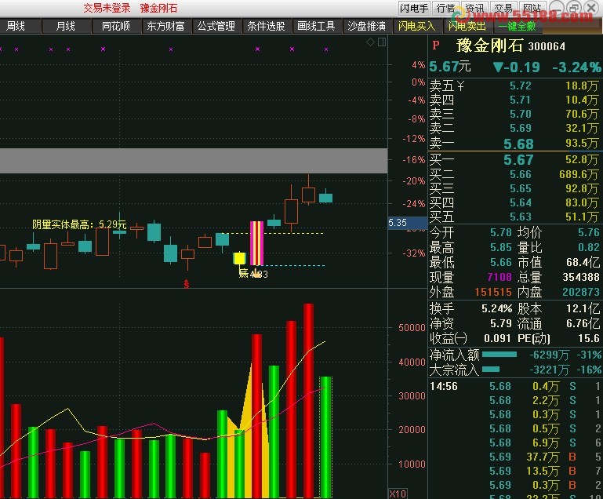Click the red $ marker below the candles
The height and width of the screenshot is (499, 603).
point(187,283)
